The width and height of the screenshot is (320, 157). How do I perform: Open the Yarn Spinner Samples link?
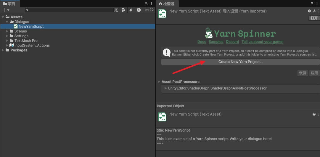point(216,42)
